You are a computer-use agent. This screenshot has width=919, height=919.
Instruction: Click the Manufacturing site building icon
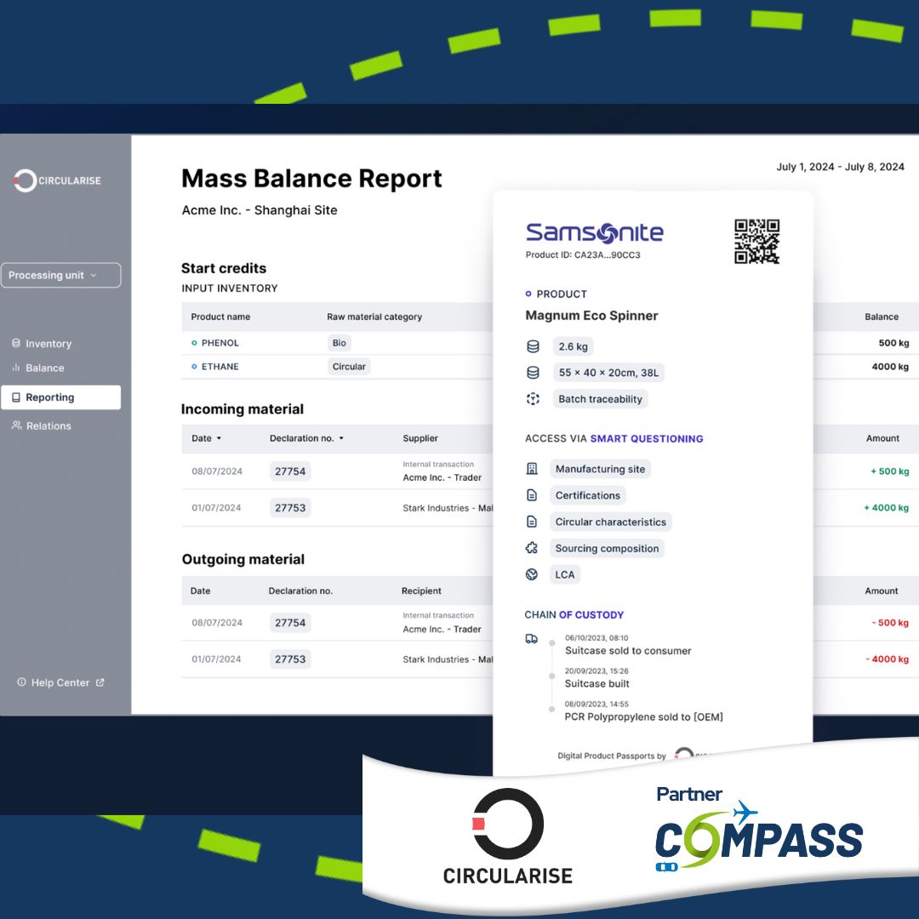[532, 468]
